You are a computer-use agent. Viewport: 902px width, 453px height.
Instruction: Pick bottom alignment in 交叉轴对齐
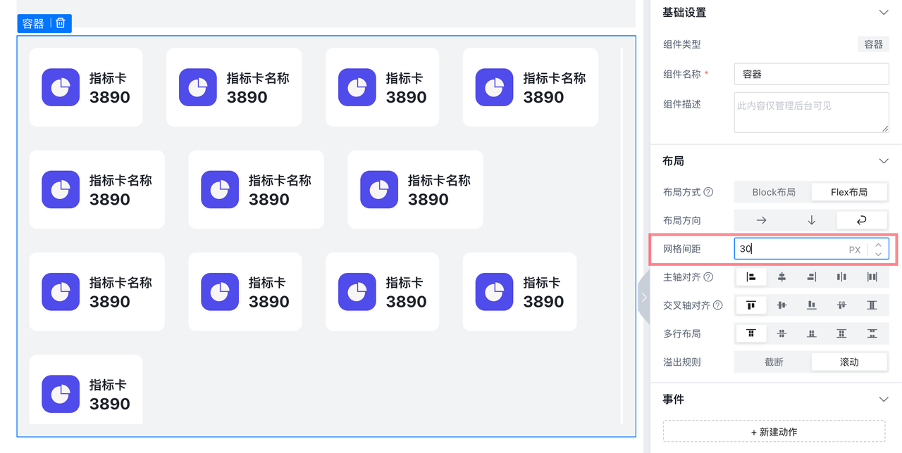tap(812, 305)
